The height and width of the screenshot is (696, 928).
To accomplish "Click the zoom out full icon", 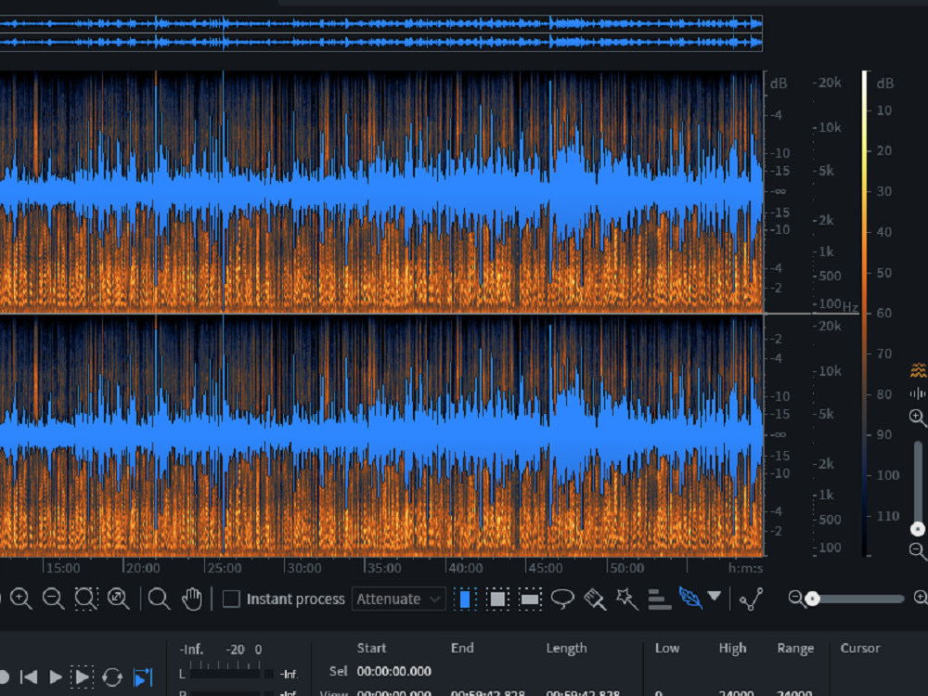I will point(119,599).
